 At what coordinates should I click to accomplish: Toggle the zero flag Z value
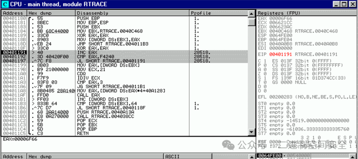[264, 73]
